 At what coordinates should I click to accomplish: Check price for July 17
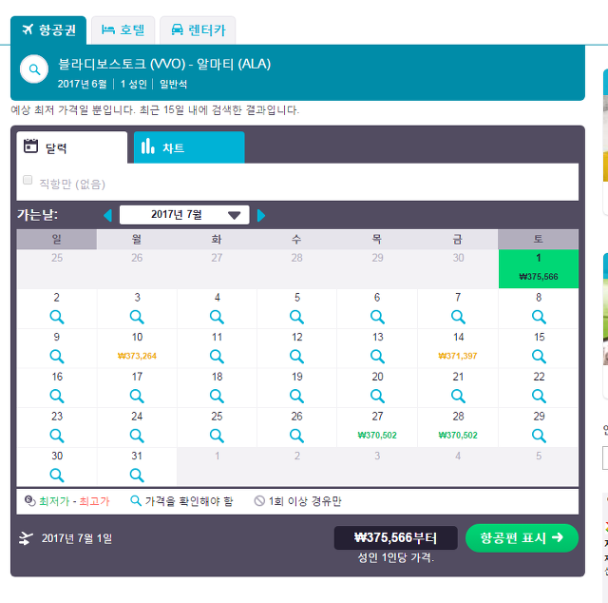pyautogui.click(x=137, y=396)
